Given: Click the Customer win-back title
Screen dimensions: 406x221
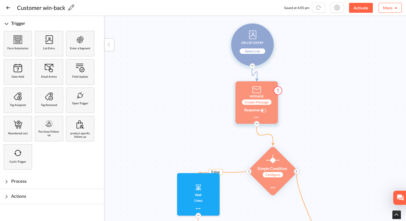Looking at the screenshot, I should 41,8.
